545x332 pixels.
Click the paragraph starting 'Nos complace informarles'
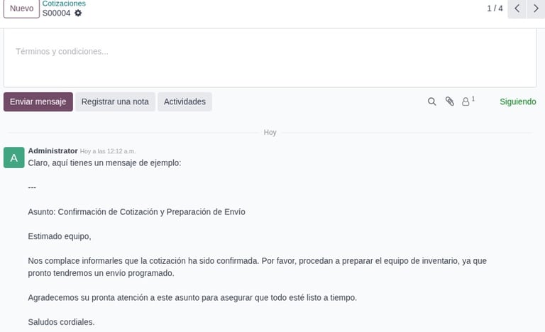[x=257, y=267]
